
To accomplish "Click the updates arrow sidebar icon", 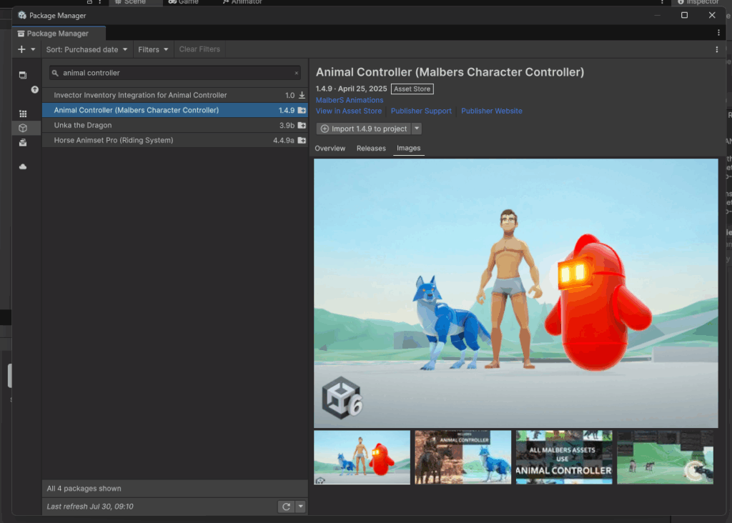I will click(x=34, y=89).
